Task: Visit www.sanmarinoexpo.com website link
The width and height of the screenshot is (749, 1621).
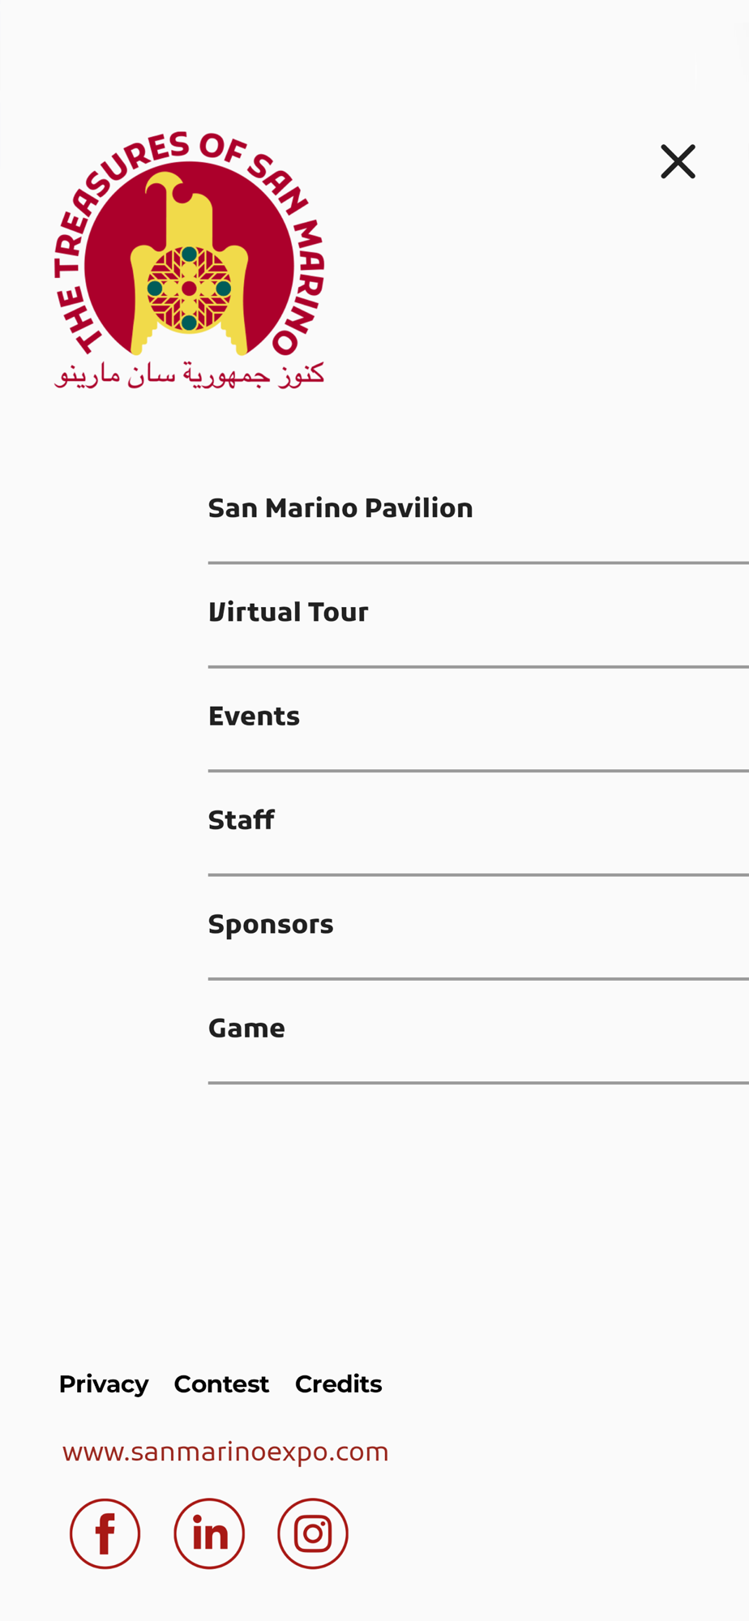Action: pos(225,1452)
